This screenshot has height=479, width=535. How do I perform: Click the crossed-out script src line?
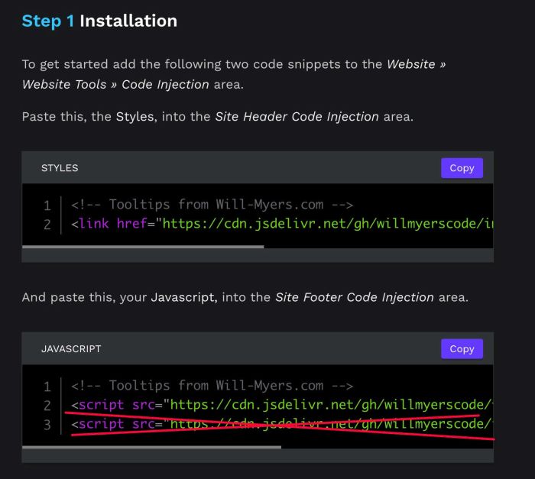tap(282, 424)
